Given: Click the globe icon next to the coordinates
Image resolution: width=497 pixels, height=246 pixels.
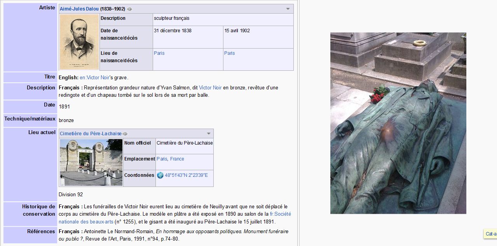Looking at the screenshot, I should click(160, 175).
